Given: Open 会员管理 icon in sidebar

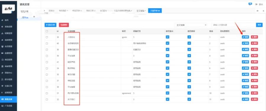Looking at the screenshot, I should (2, 46).
